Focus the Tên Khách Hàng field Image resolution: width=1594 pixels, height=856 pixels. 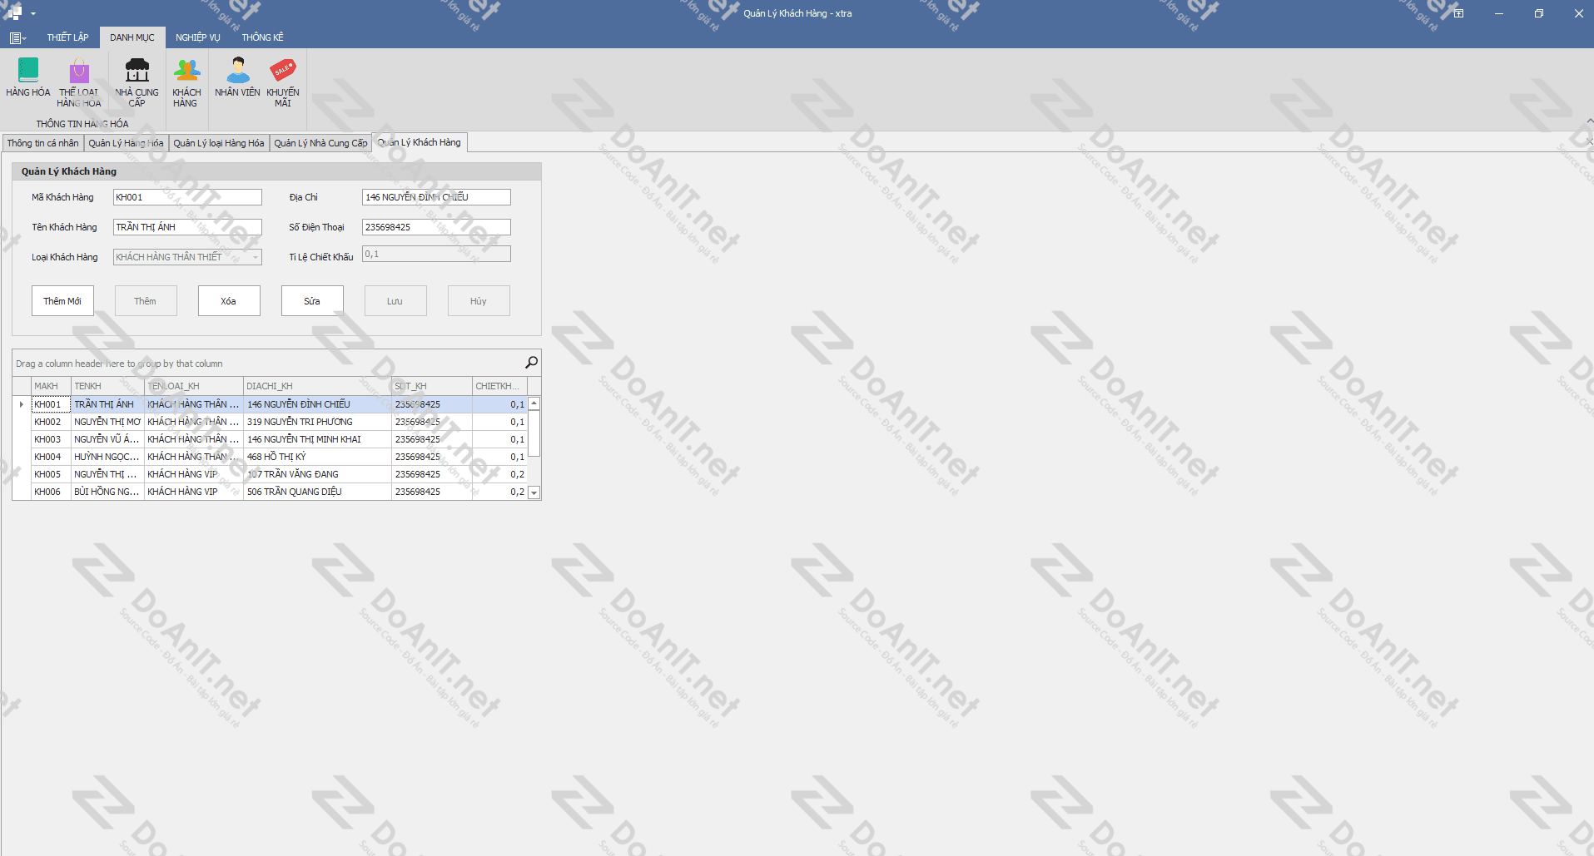point(187,227)
